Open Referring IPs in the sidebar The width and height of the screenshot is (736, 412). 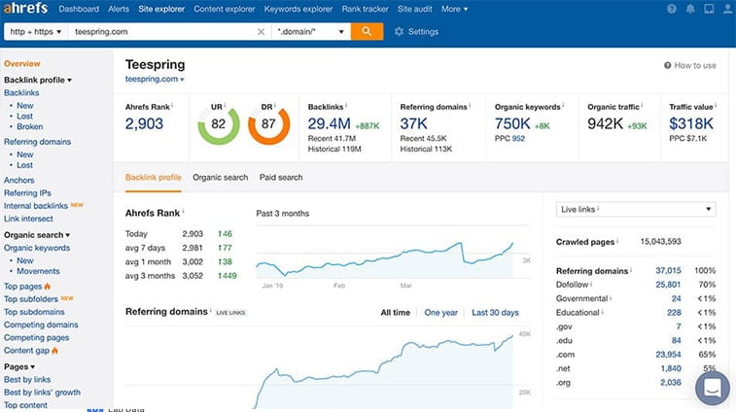pyautogui.click(x=27, y=192)
